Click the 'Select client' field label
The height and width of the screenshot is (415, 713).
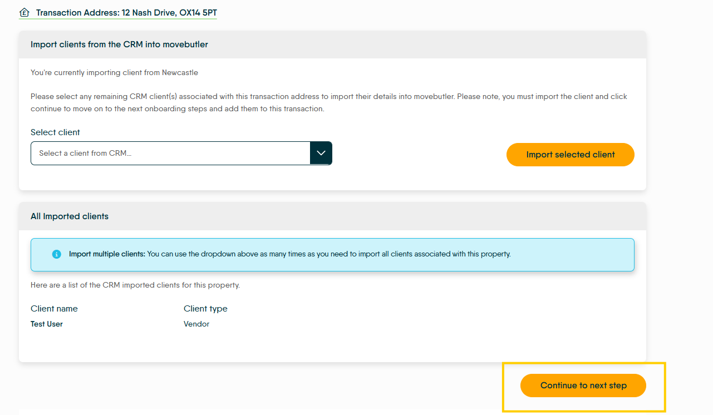(x=55, y=132)
